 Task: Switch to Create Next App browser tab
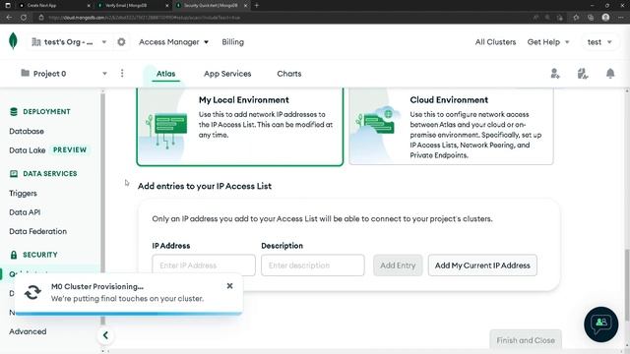point(54,6)
